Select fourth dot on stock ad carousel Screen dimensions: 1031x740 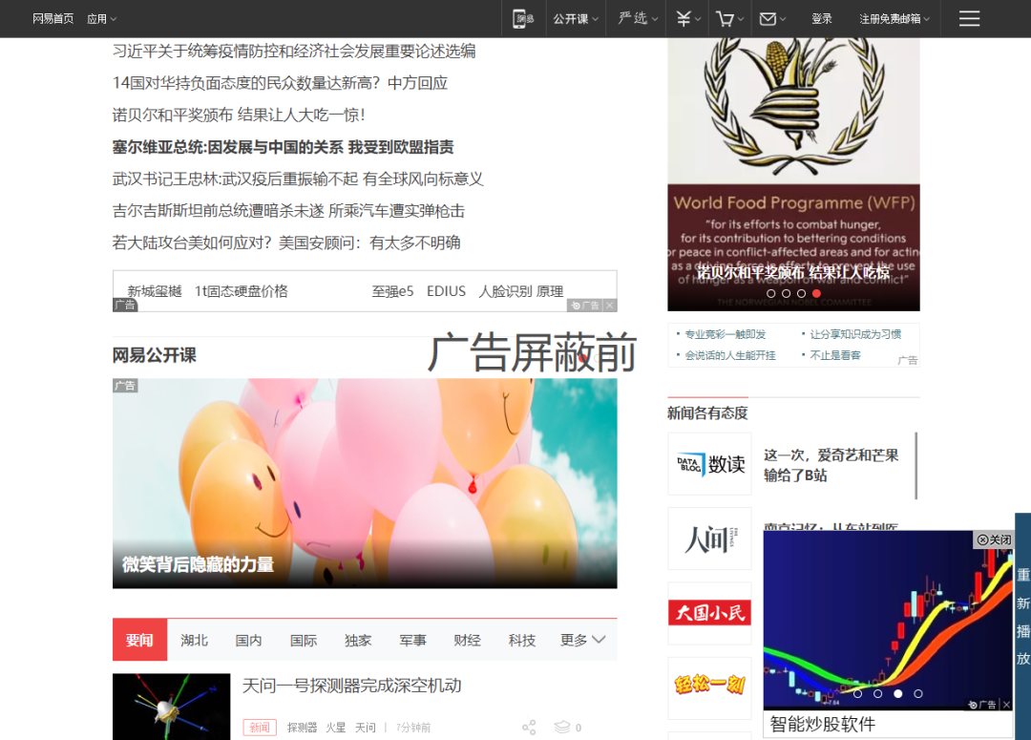tap(918, 693)
